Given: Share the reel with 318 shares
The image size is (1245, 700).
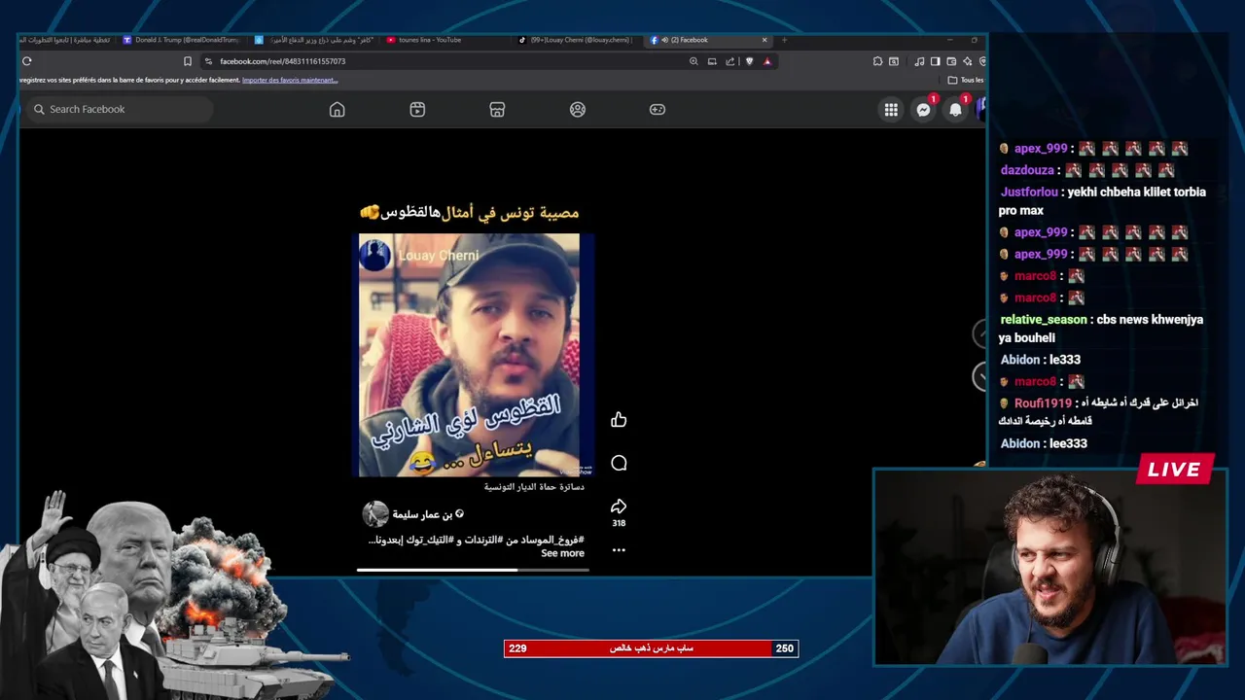Looking at the screenshot, I should [619, 507].
